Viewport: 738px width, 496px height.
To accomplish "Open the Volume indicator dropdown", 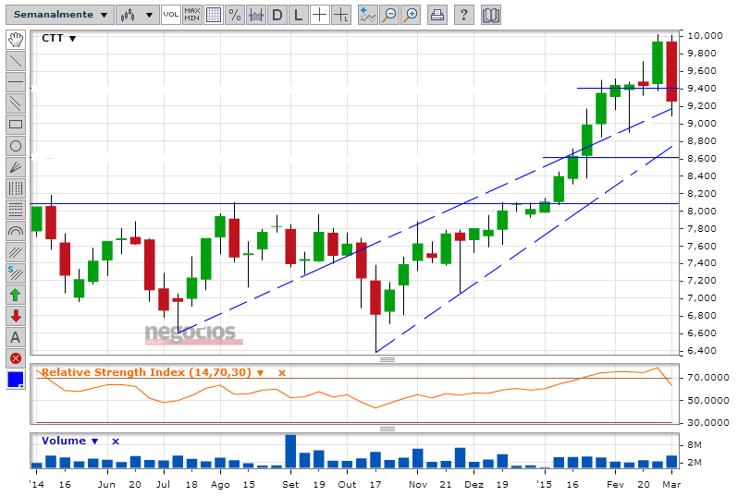I will [94, 441].
